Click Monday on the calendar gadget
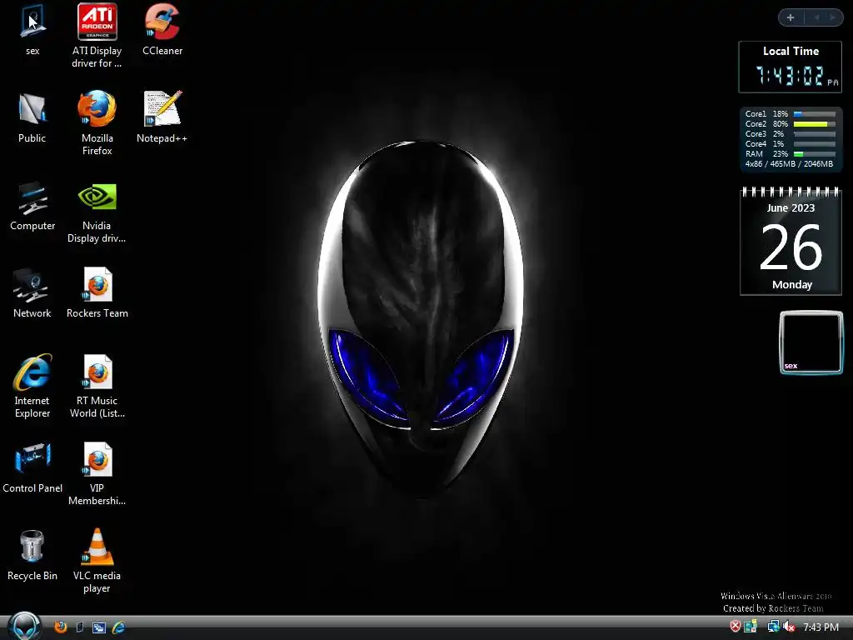853x640 pixels. (792, 285)
